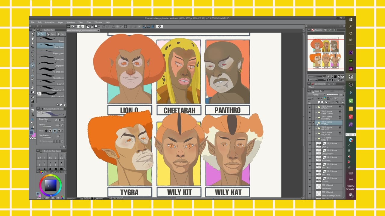Image resolution: width=385 pixels, height=216 pixels.
Task: Hide the TYGRA folder layer
Action: [310, 123]
